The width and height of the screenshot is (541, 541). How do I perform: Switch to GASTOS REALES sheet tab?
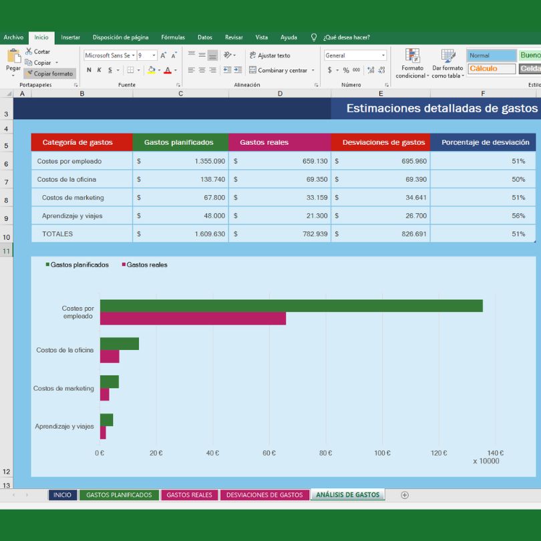tap(189, 495)
